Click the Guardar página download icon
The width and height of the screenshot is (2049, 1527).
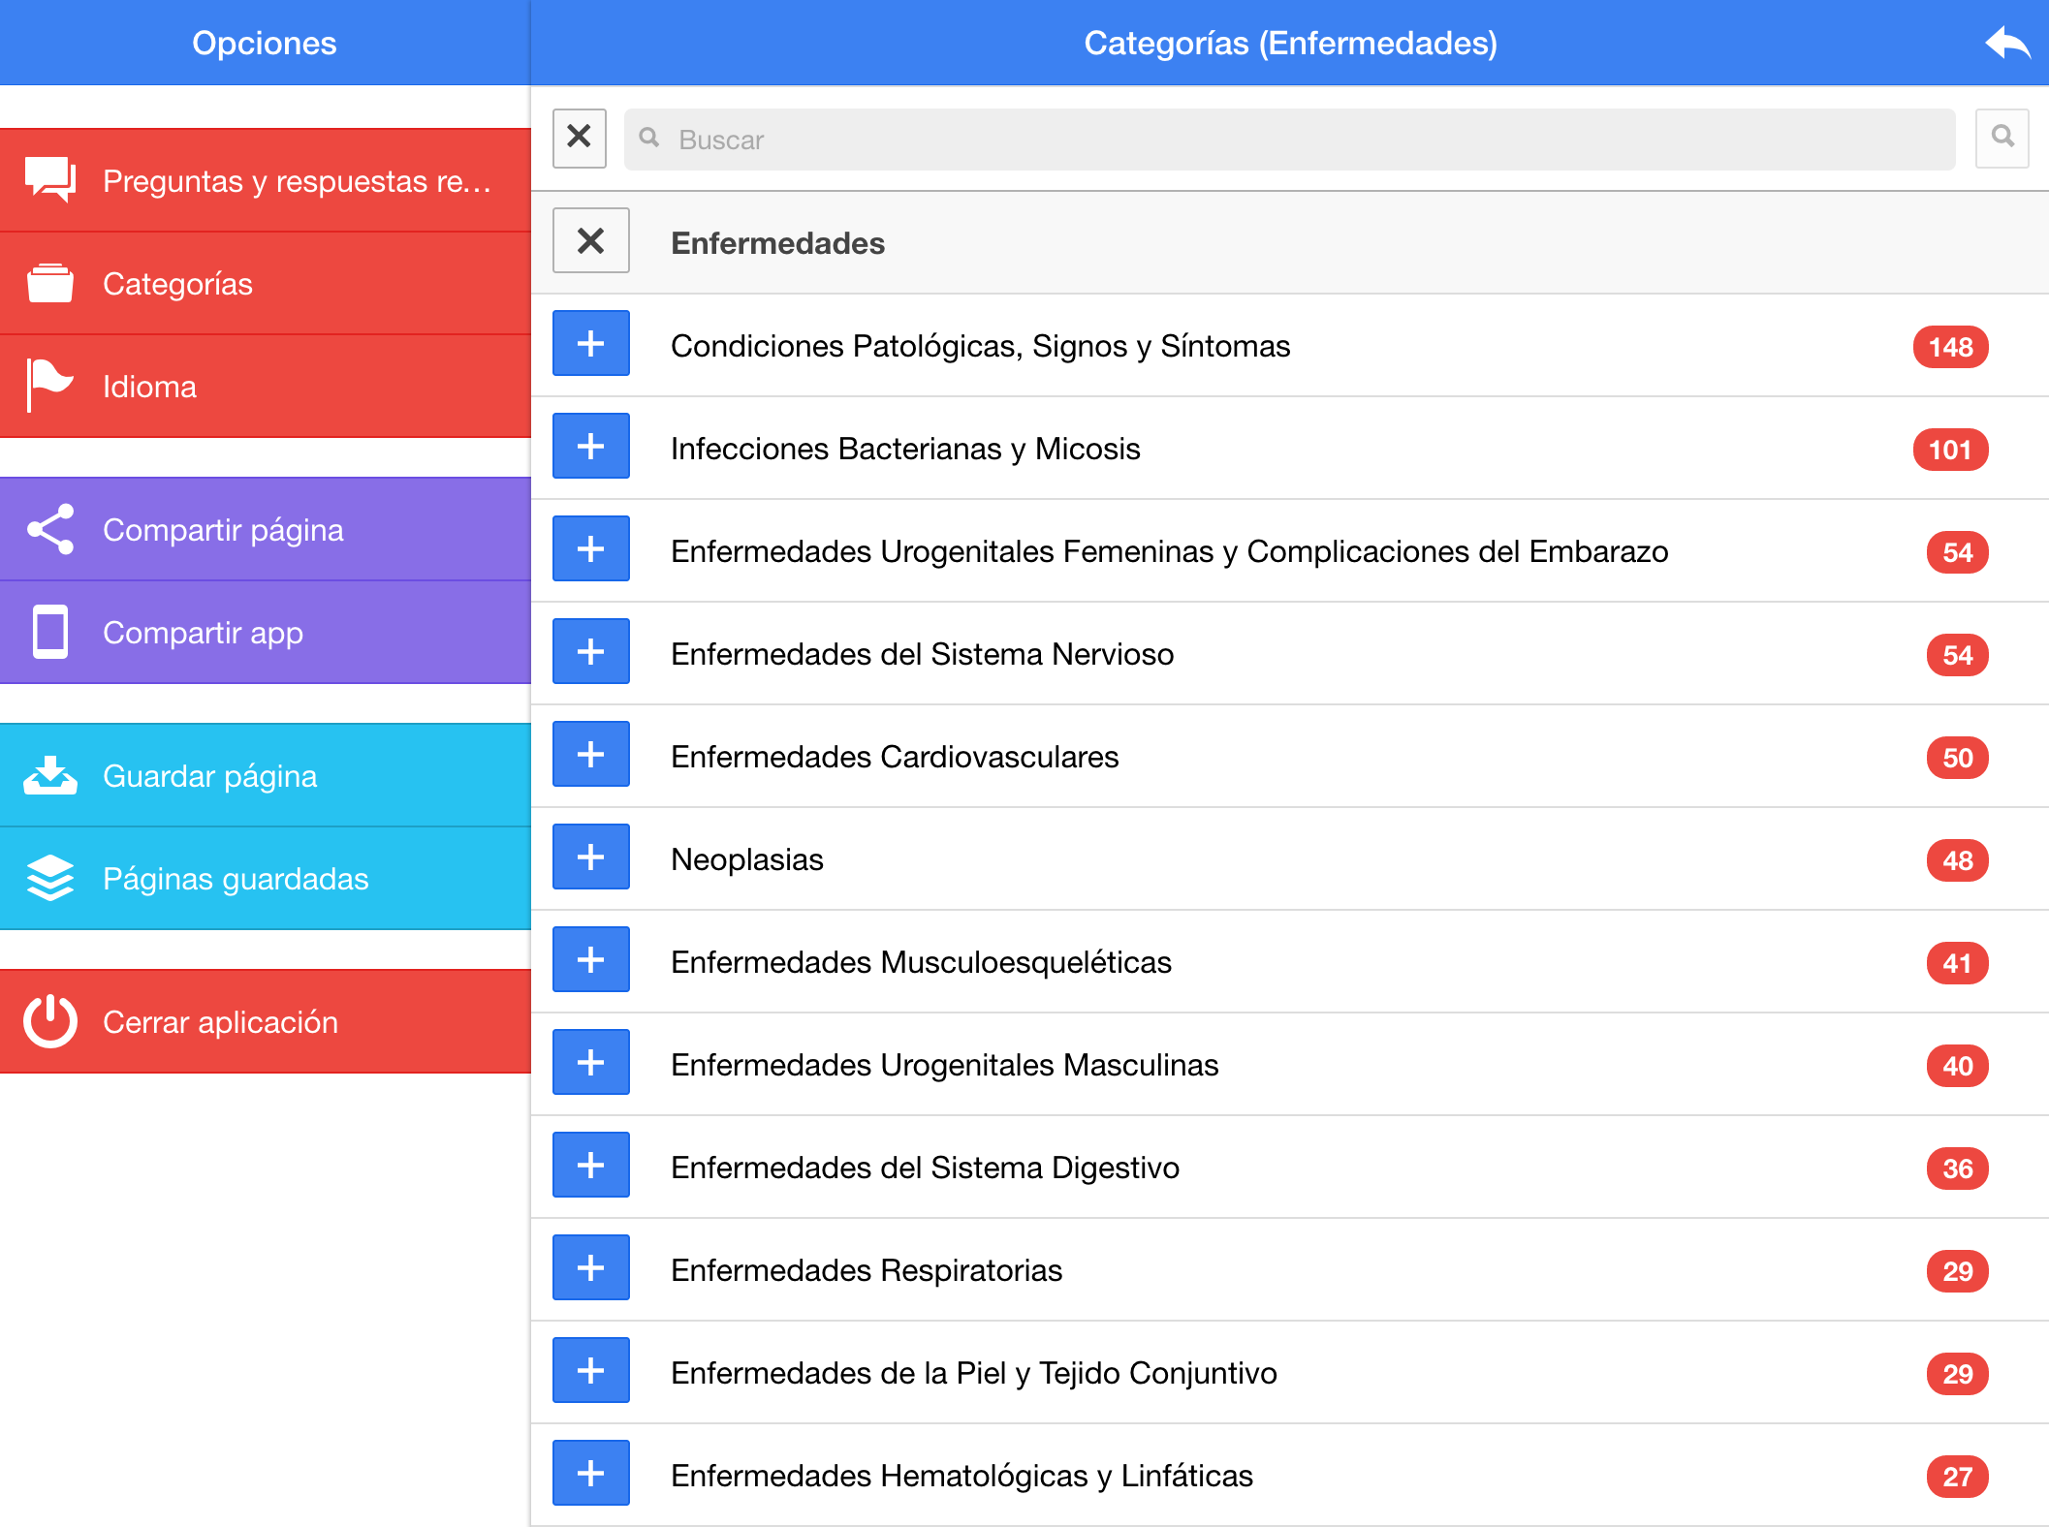click(x=49, y=775)
